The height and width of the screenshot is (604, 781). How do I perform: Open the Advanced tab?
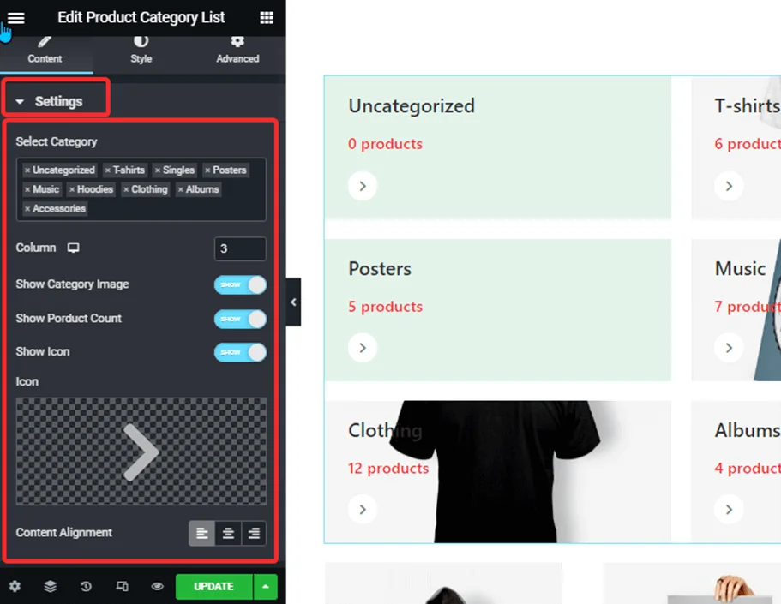[x=237, y=50]
